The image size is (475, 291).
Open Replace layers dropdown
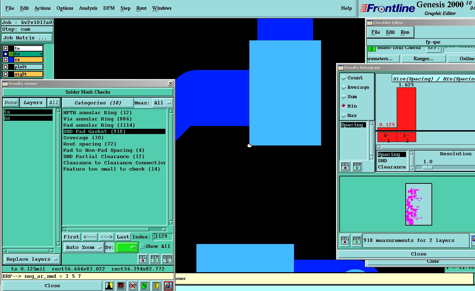click(x=32, y=259)
